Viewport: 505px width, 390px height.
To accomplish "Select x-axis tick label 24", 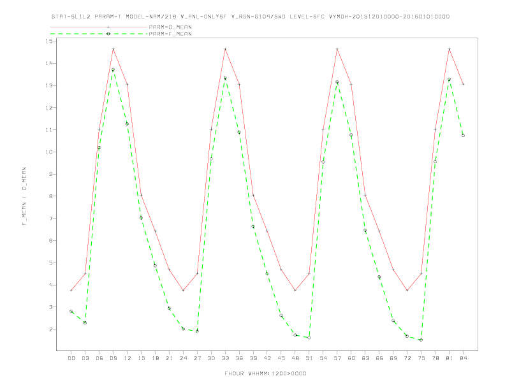I will click(183, 358).
